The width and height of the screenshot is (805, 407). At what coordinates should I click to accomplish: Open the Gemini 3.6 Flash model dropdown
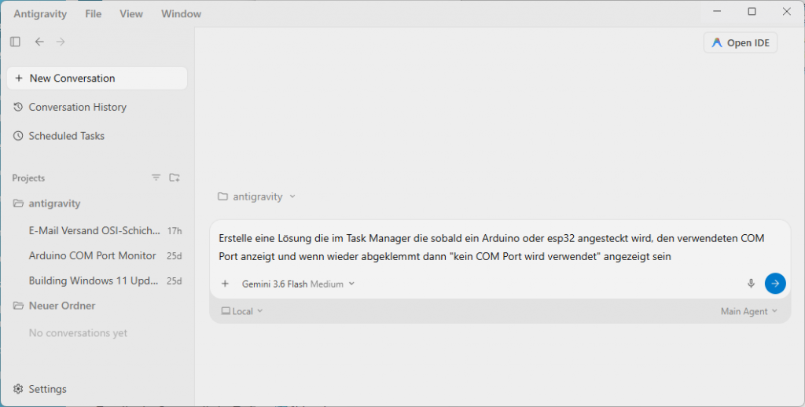coord(298,284)
